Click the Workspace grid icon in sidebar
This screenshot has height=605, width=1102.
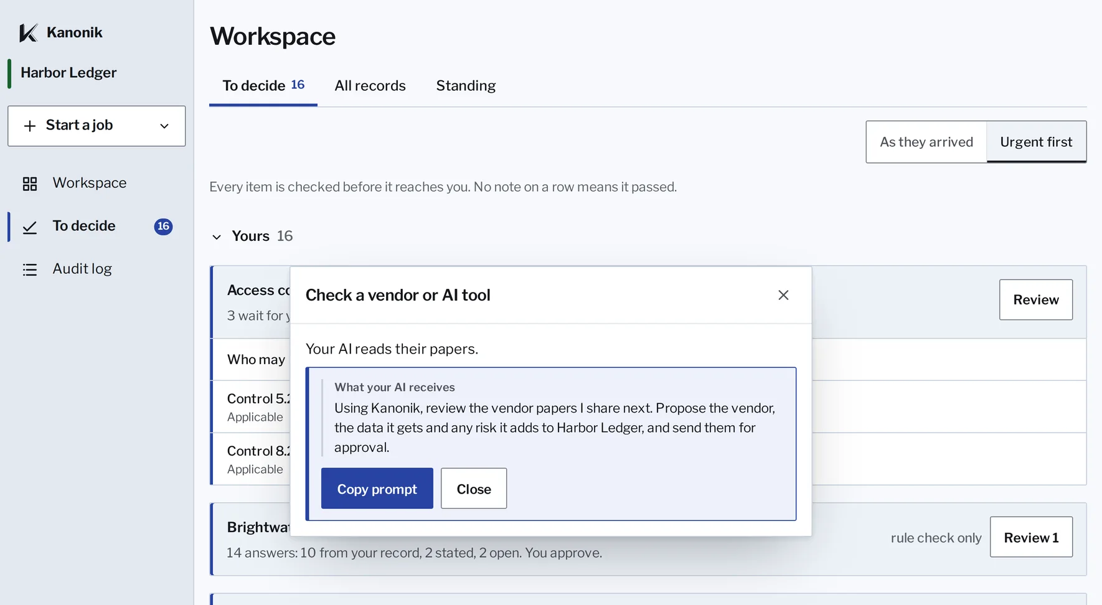coord(30,184)
